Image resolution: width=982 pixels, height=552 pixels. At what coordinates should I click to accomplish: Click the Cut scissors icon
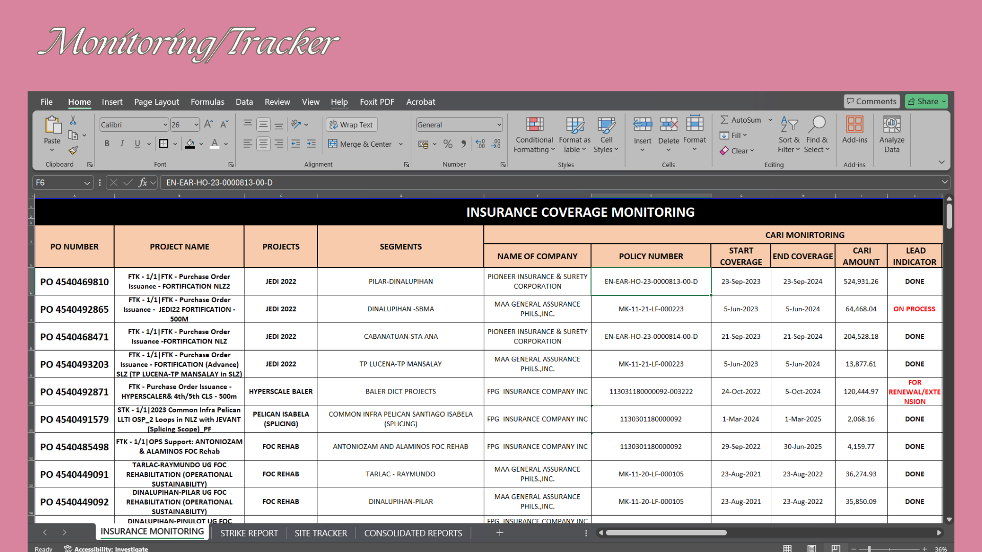coord(73,120)
